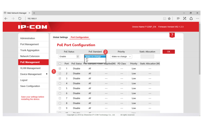203x127 pixels.
Task: Open Network Extension in the sidebar
Action: (33, 56)
